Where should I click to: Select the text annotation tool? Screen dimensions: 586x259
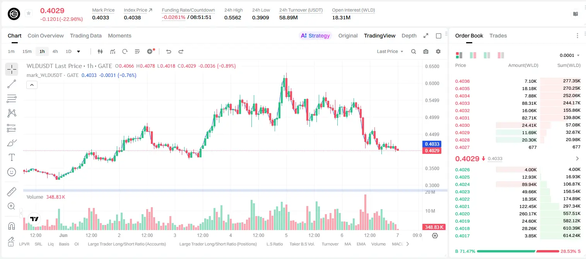pos(12,157)
